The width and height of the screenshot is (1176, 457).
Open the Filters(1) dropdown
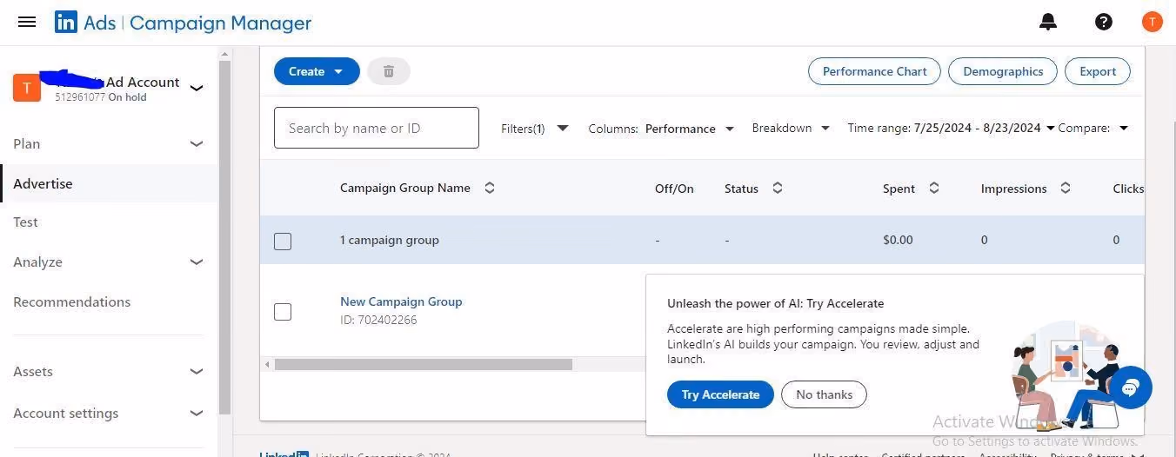click(534, 129)
